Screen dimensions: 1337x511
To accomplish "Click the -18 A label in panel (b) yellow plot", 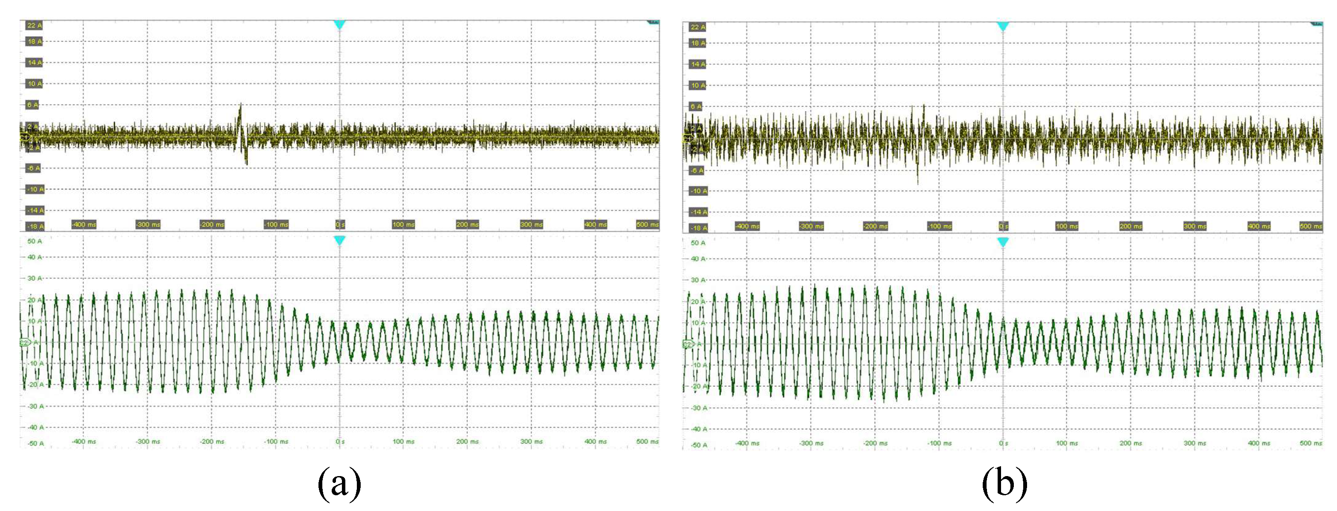I will pyautogui.click(x=698, y=228).
